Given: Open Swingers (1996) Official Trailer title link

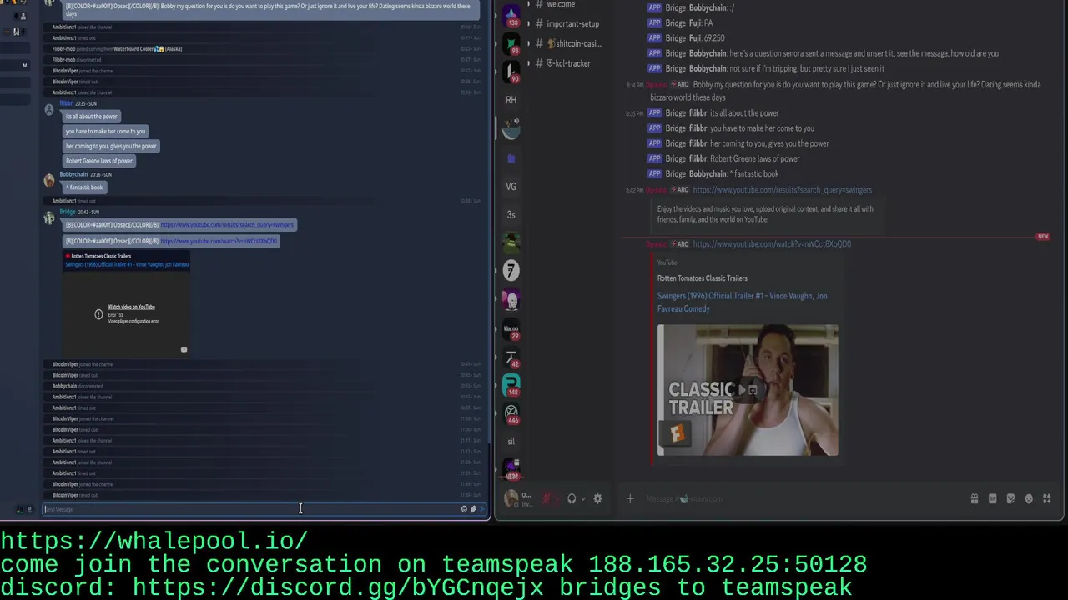Looking at the screenshot, I should tap(742, 302).
